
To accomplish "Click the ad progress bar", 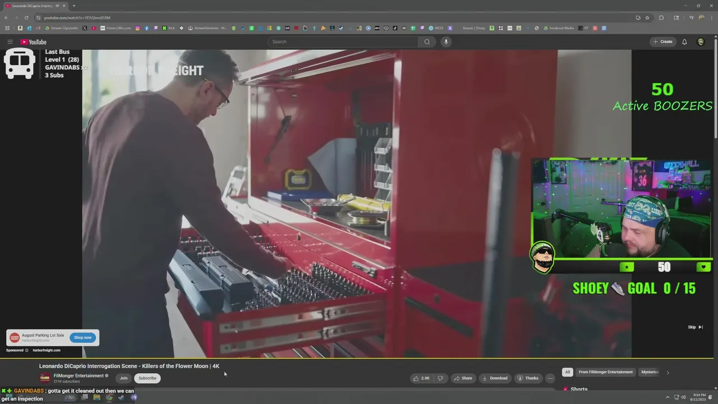I will pyautogui.click(x=357, y=358).
